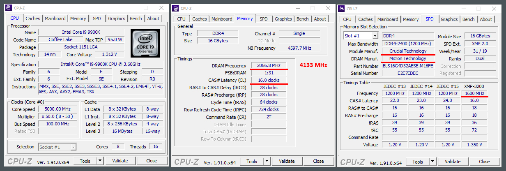Switch to the Bench tab in the left window
The width and height of the screenshot is (506, 171).
coord(136,18)
